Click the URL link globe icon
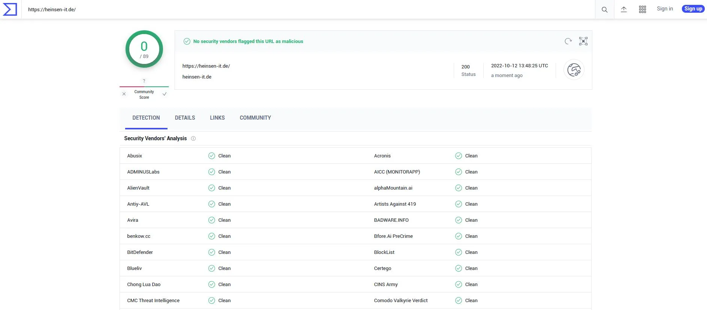The height and width of the screenshot is (310, 707). [x=574, y=70]
